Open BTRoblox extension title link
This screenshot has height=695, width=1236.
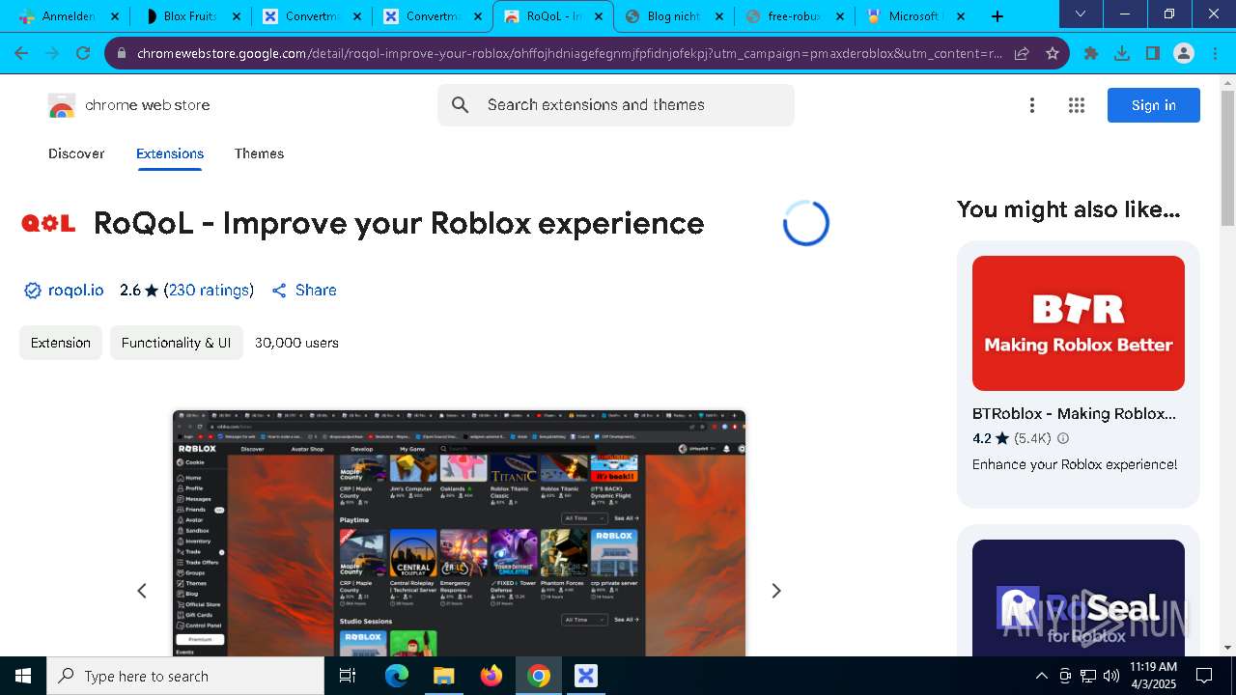pos(1074,413)
